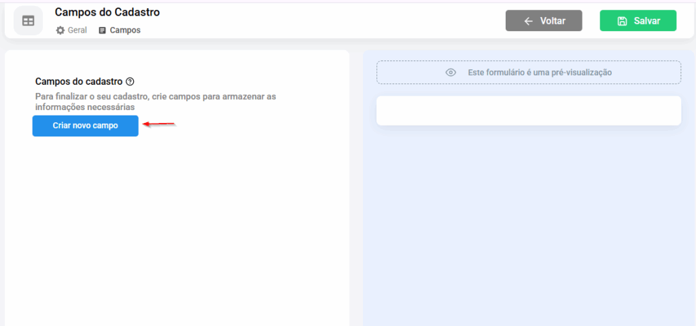
Task: Click the 'Este formulário é uma pré-visualização' text
Action: (540, 73)
